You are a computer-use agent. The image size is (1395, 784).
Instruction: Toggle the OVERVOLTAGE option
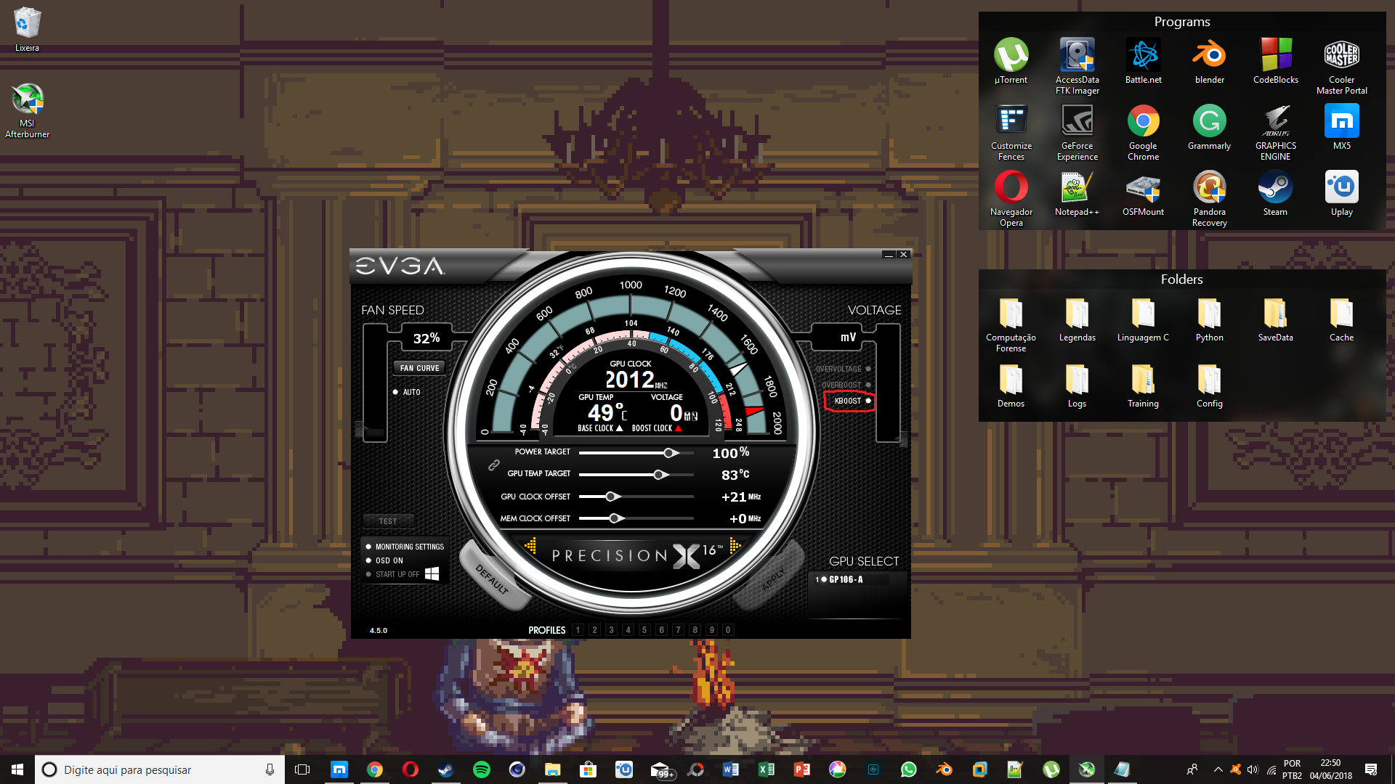tap(843, 369)
